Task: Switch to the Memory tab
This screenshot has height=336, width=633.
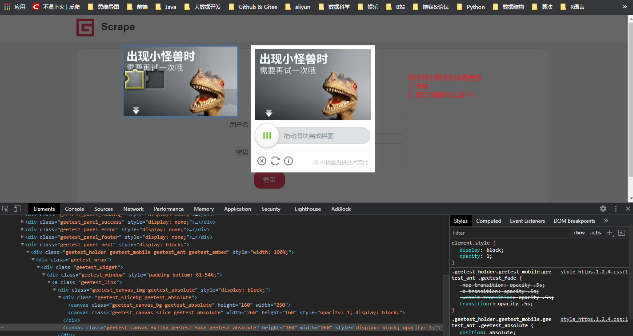Action: click(204, 209)
